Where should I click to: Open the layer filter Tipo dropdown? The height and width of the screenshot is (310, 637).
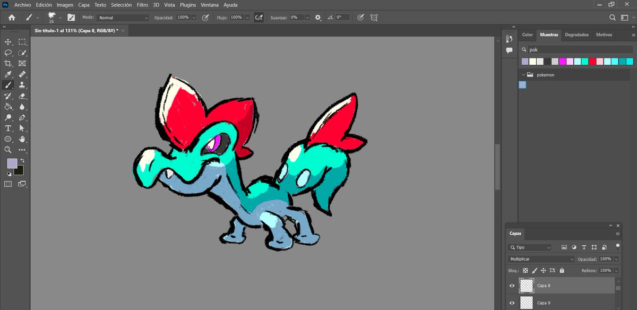530,247
